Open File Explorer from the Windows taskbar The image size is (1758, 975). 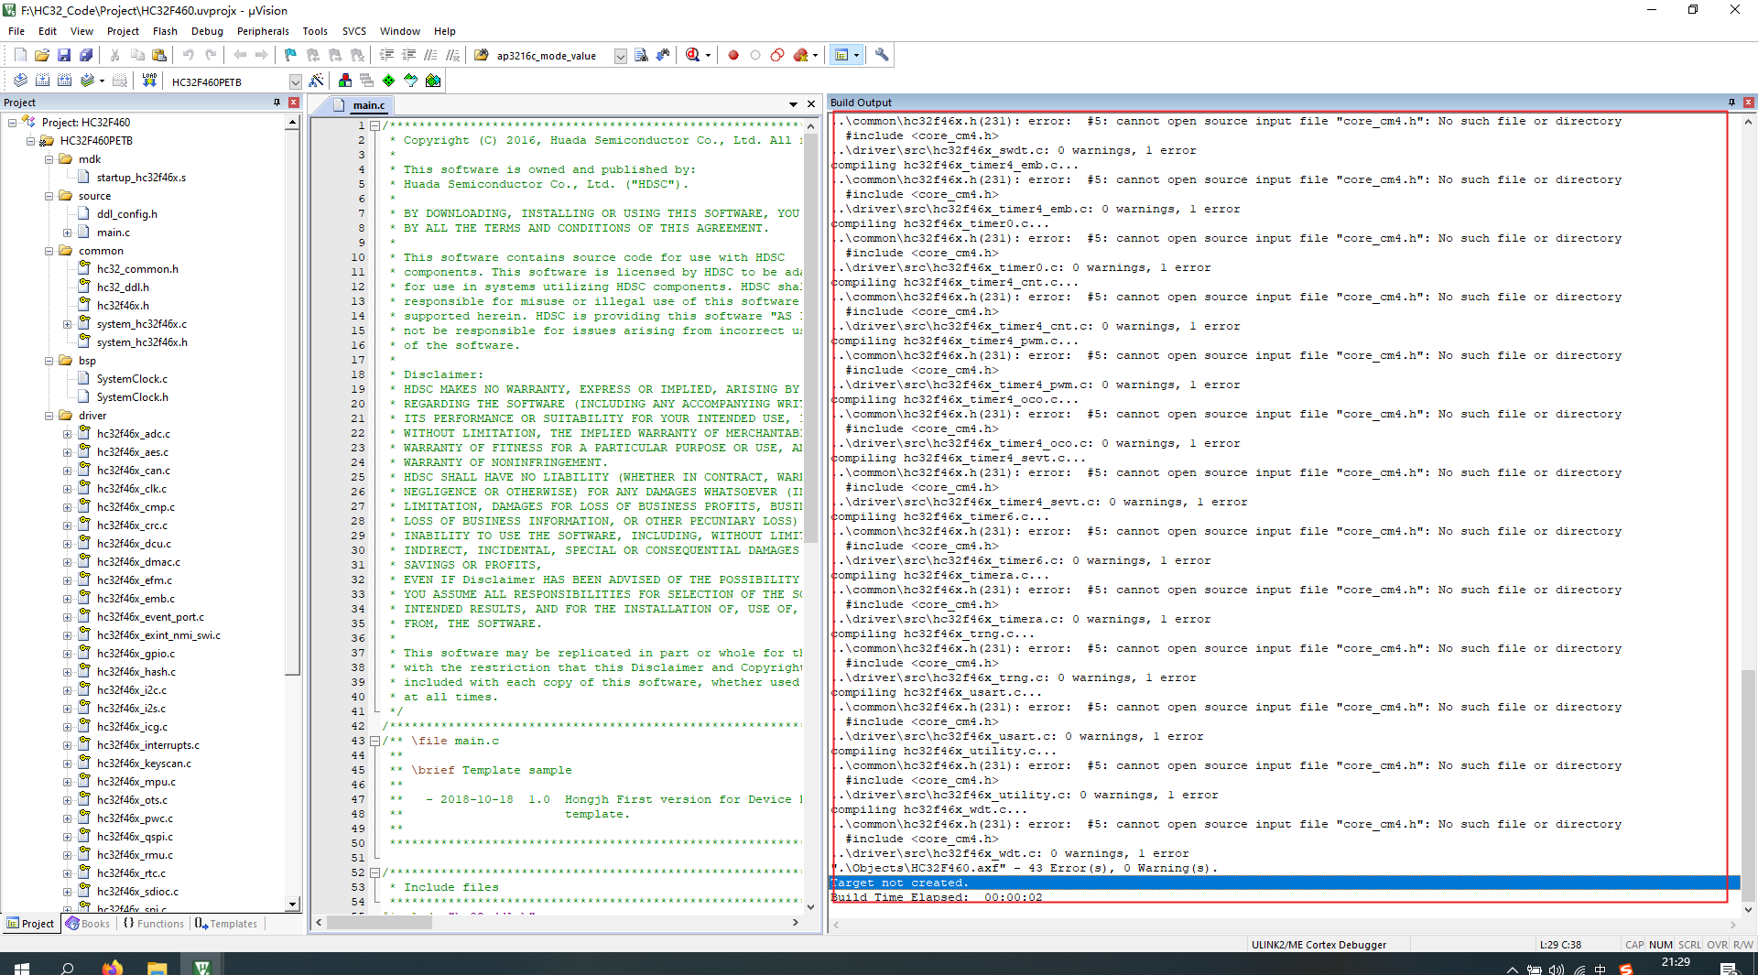click(157, 967)
